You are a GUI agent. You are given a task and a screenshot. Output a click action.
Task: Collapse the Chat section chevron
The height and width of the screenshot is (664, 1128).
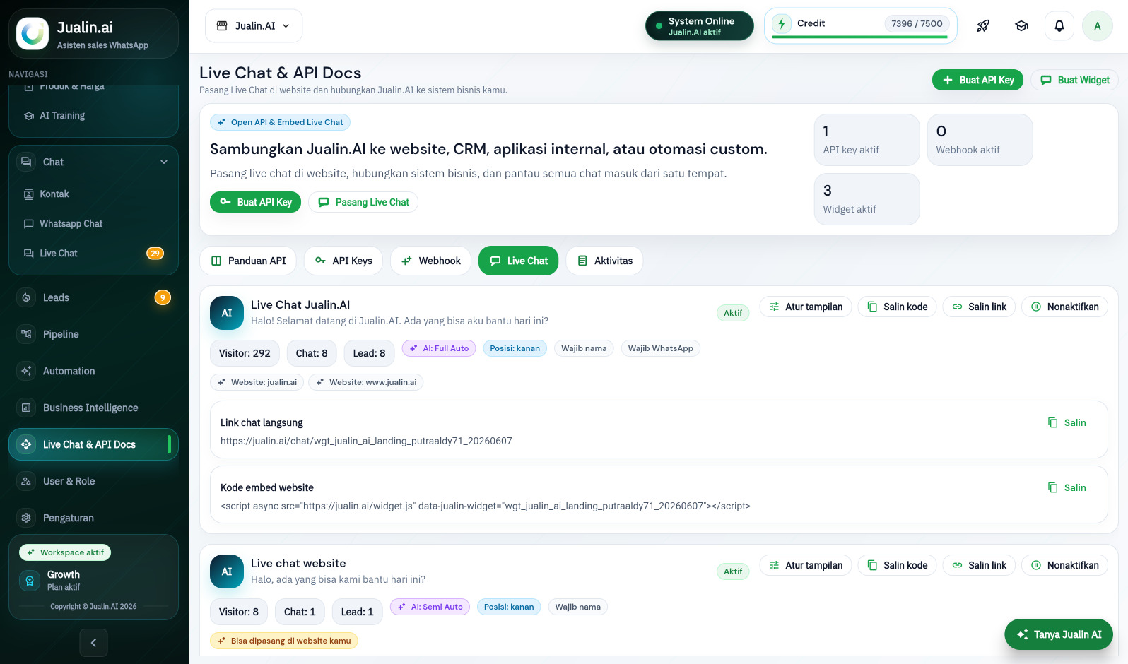[x=164, y=162]
